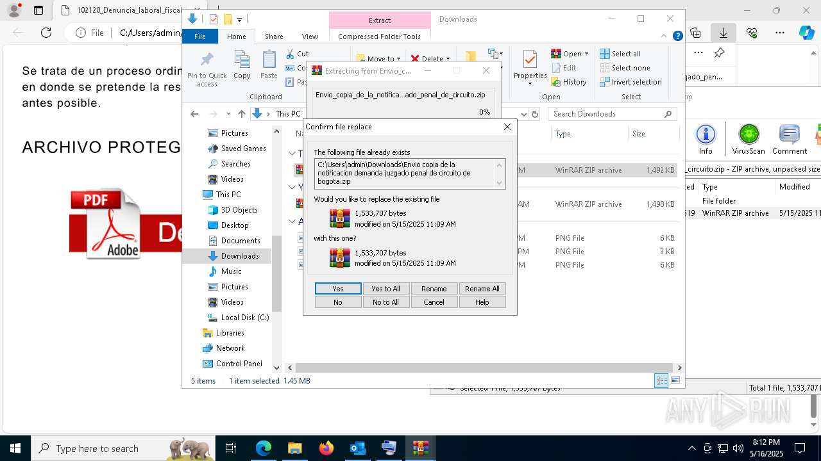Viewport: 821px width, 461px height.
Task: Click Select all in ribbon
Action: [x=620, y=54]
